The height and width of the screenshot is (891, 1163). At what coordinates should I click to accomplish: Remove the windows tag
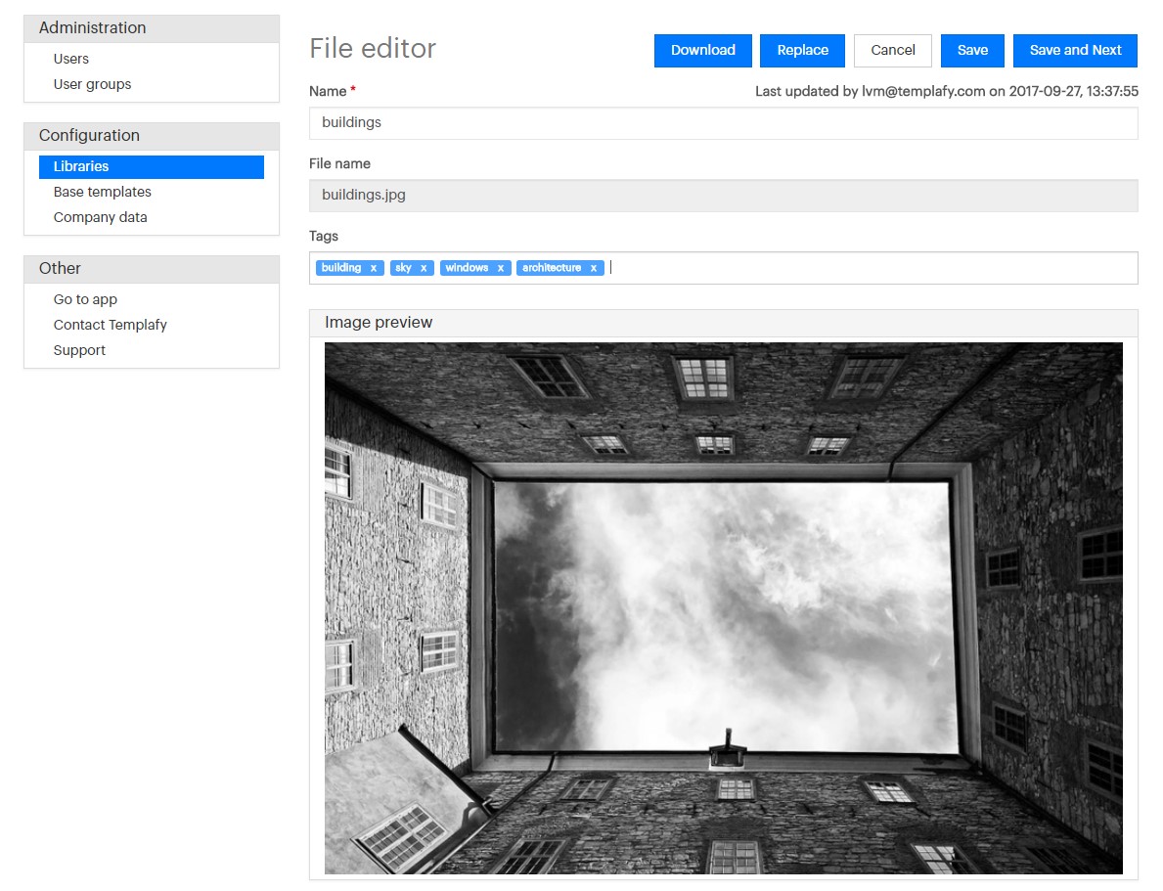point(501,269)
